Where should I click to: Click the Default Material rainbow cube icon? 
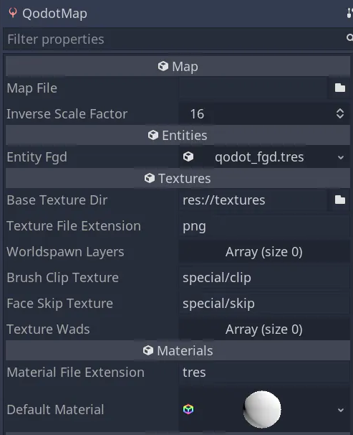[x=188, y=409]
